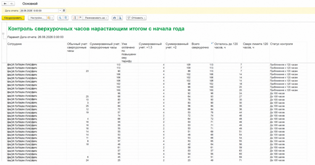Select the value 83 in ×2 column

click(178, 103)
